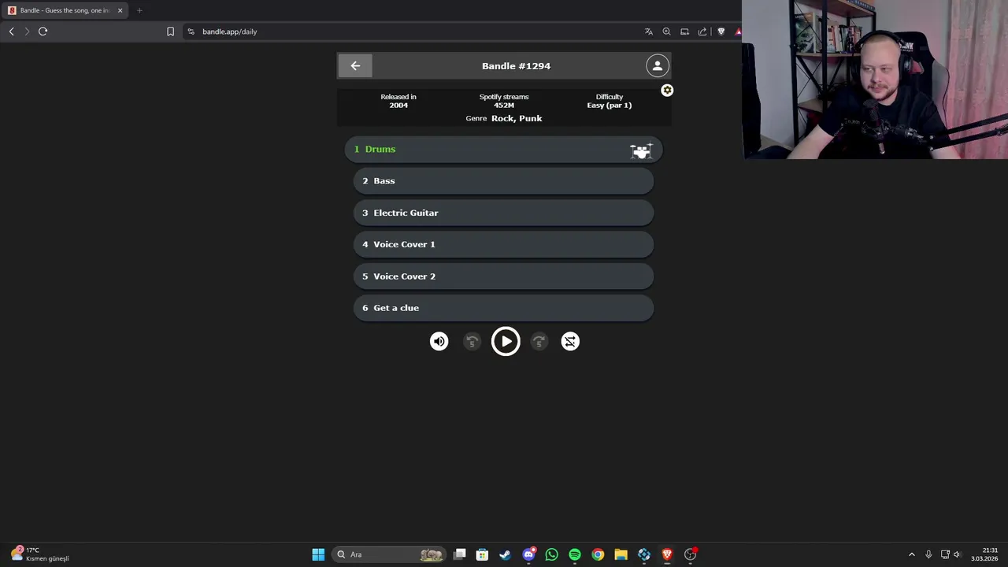This screenshot has width=1008, height=567.
Task: Rewind five seconds
Action: (472, 342)
